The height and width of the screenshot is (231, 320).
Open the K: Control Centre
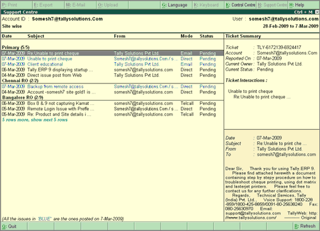(240, 5)
